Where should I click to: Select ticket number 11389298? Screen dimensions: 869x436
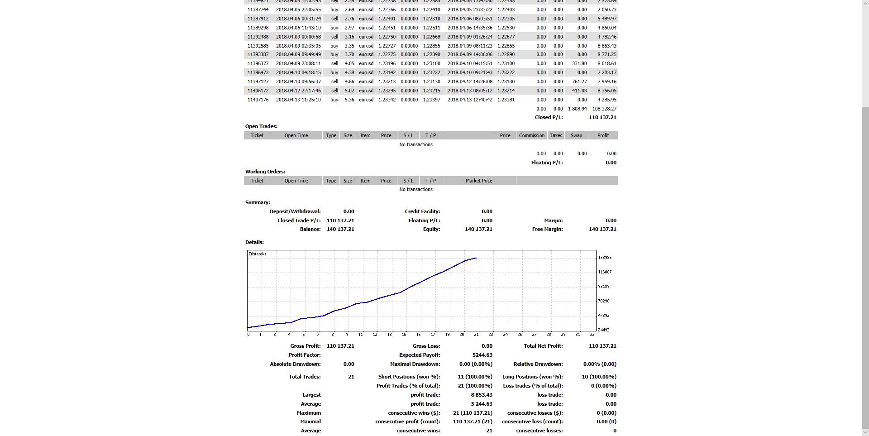258,28
